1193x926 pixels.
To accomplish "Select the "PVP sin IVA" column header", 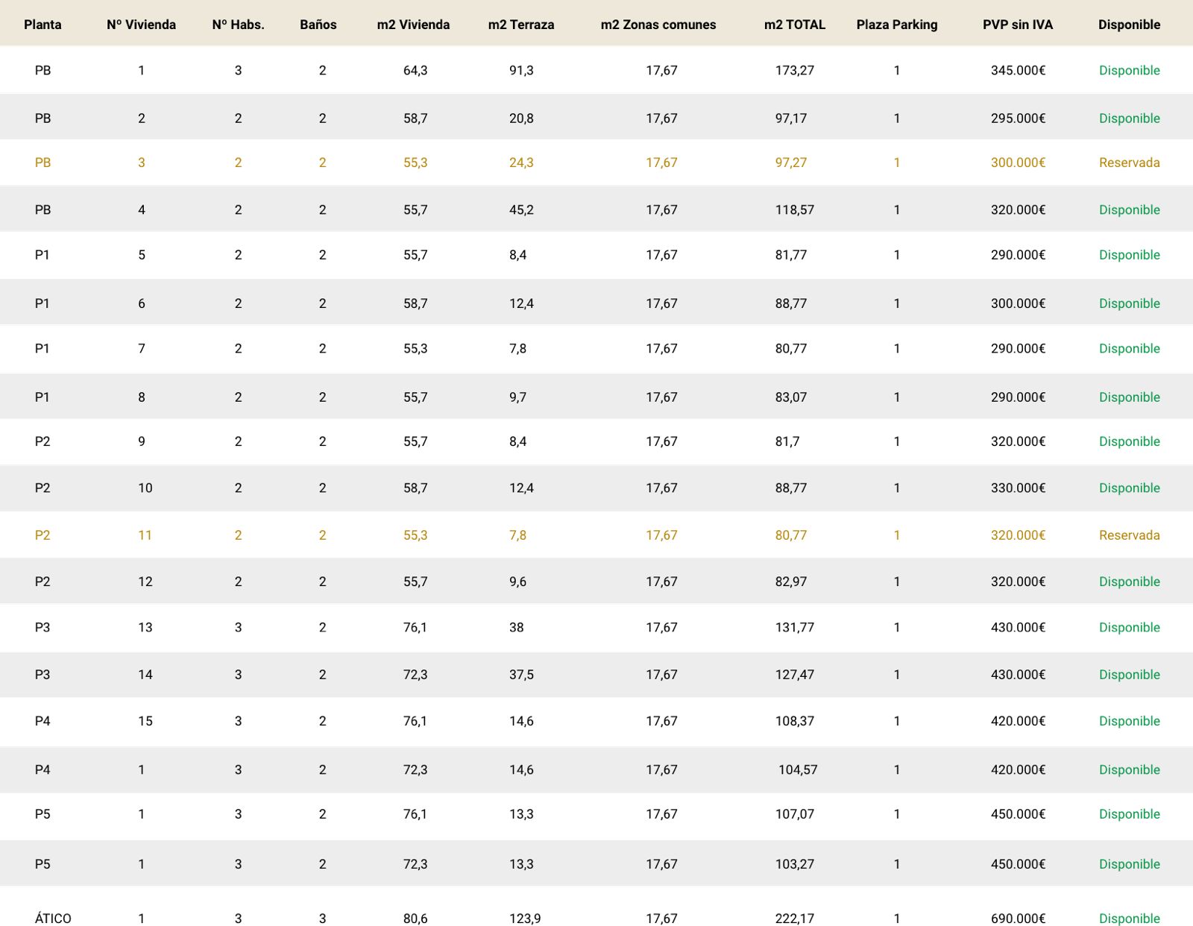I will 1017,25.
